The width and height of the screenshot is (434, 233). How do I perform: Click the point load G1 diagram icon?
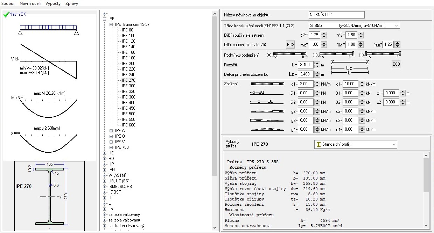(x=267, y=93)
